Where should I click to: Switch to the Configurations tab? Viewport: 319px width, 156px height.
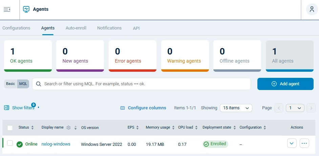click(16, 28)
